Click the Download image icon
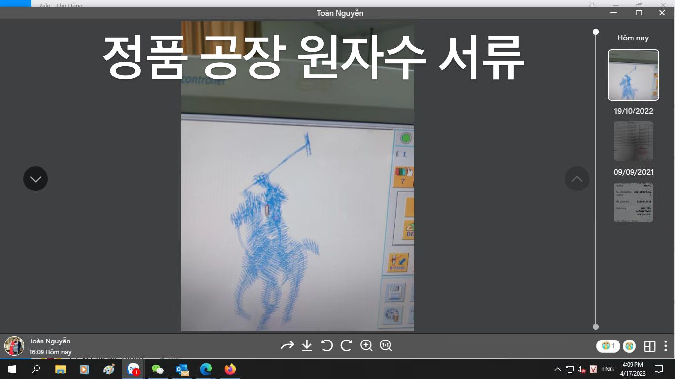This screenshot has width=675, height=379. [307, 346]
